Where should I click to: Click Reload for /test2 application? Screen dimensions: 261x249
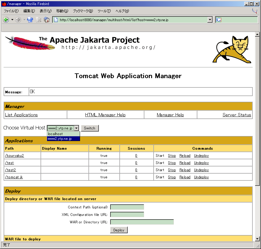click(x=185, y=170)
